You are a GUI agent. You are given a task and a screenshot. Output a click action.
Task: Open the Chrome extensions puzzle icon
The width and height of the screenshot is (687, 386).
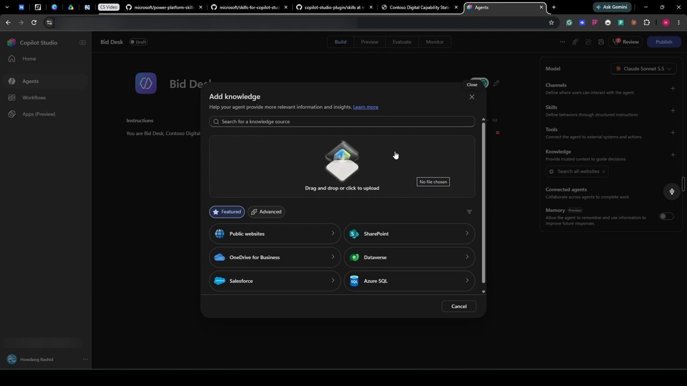pos(647,23)
